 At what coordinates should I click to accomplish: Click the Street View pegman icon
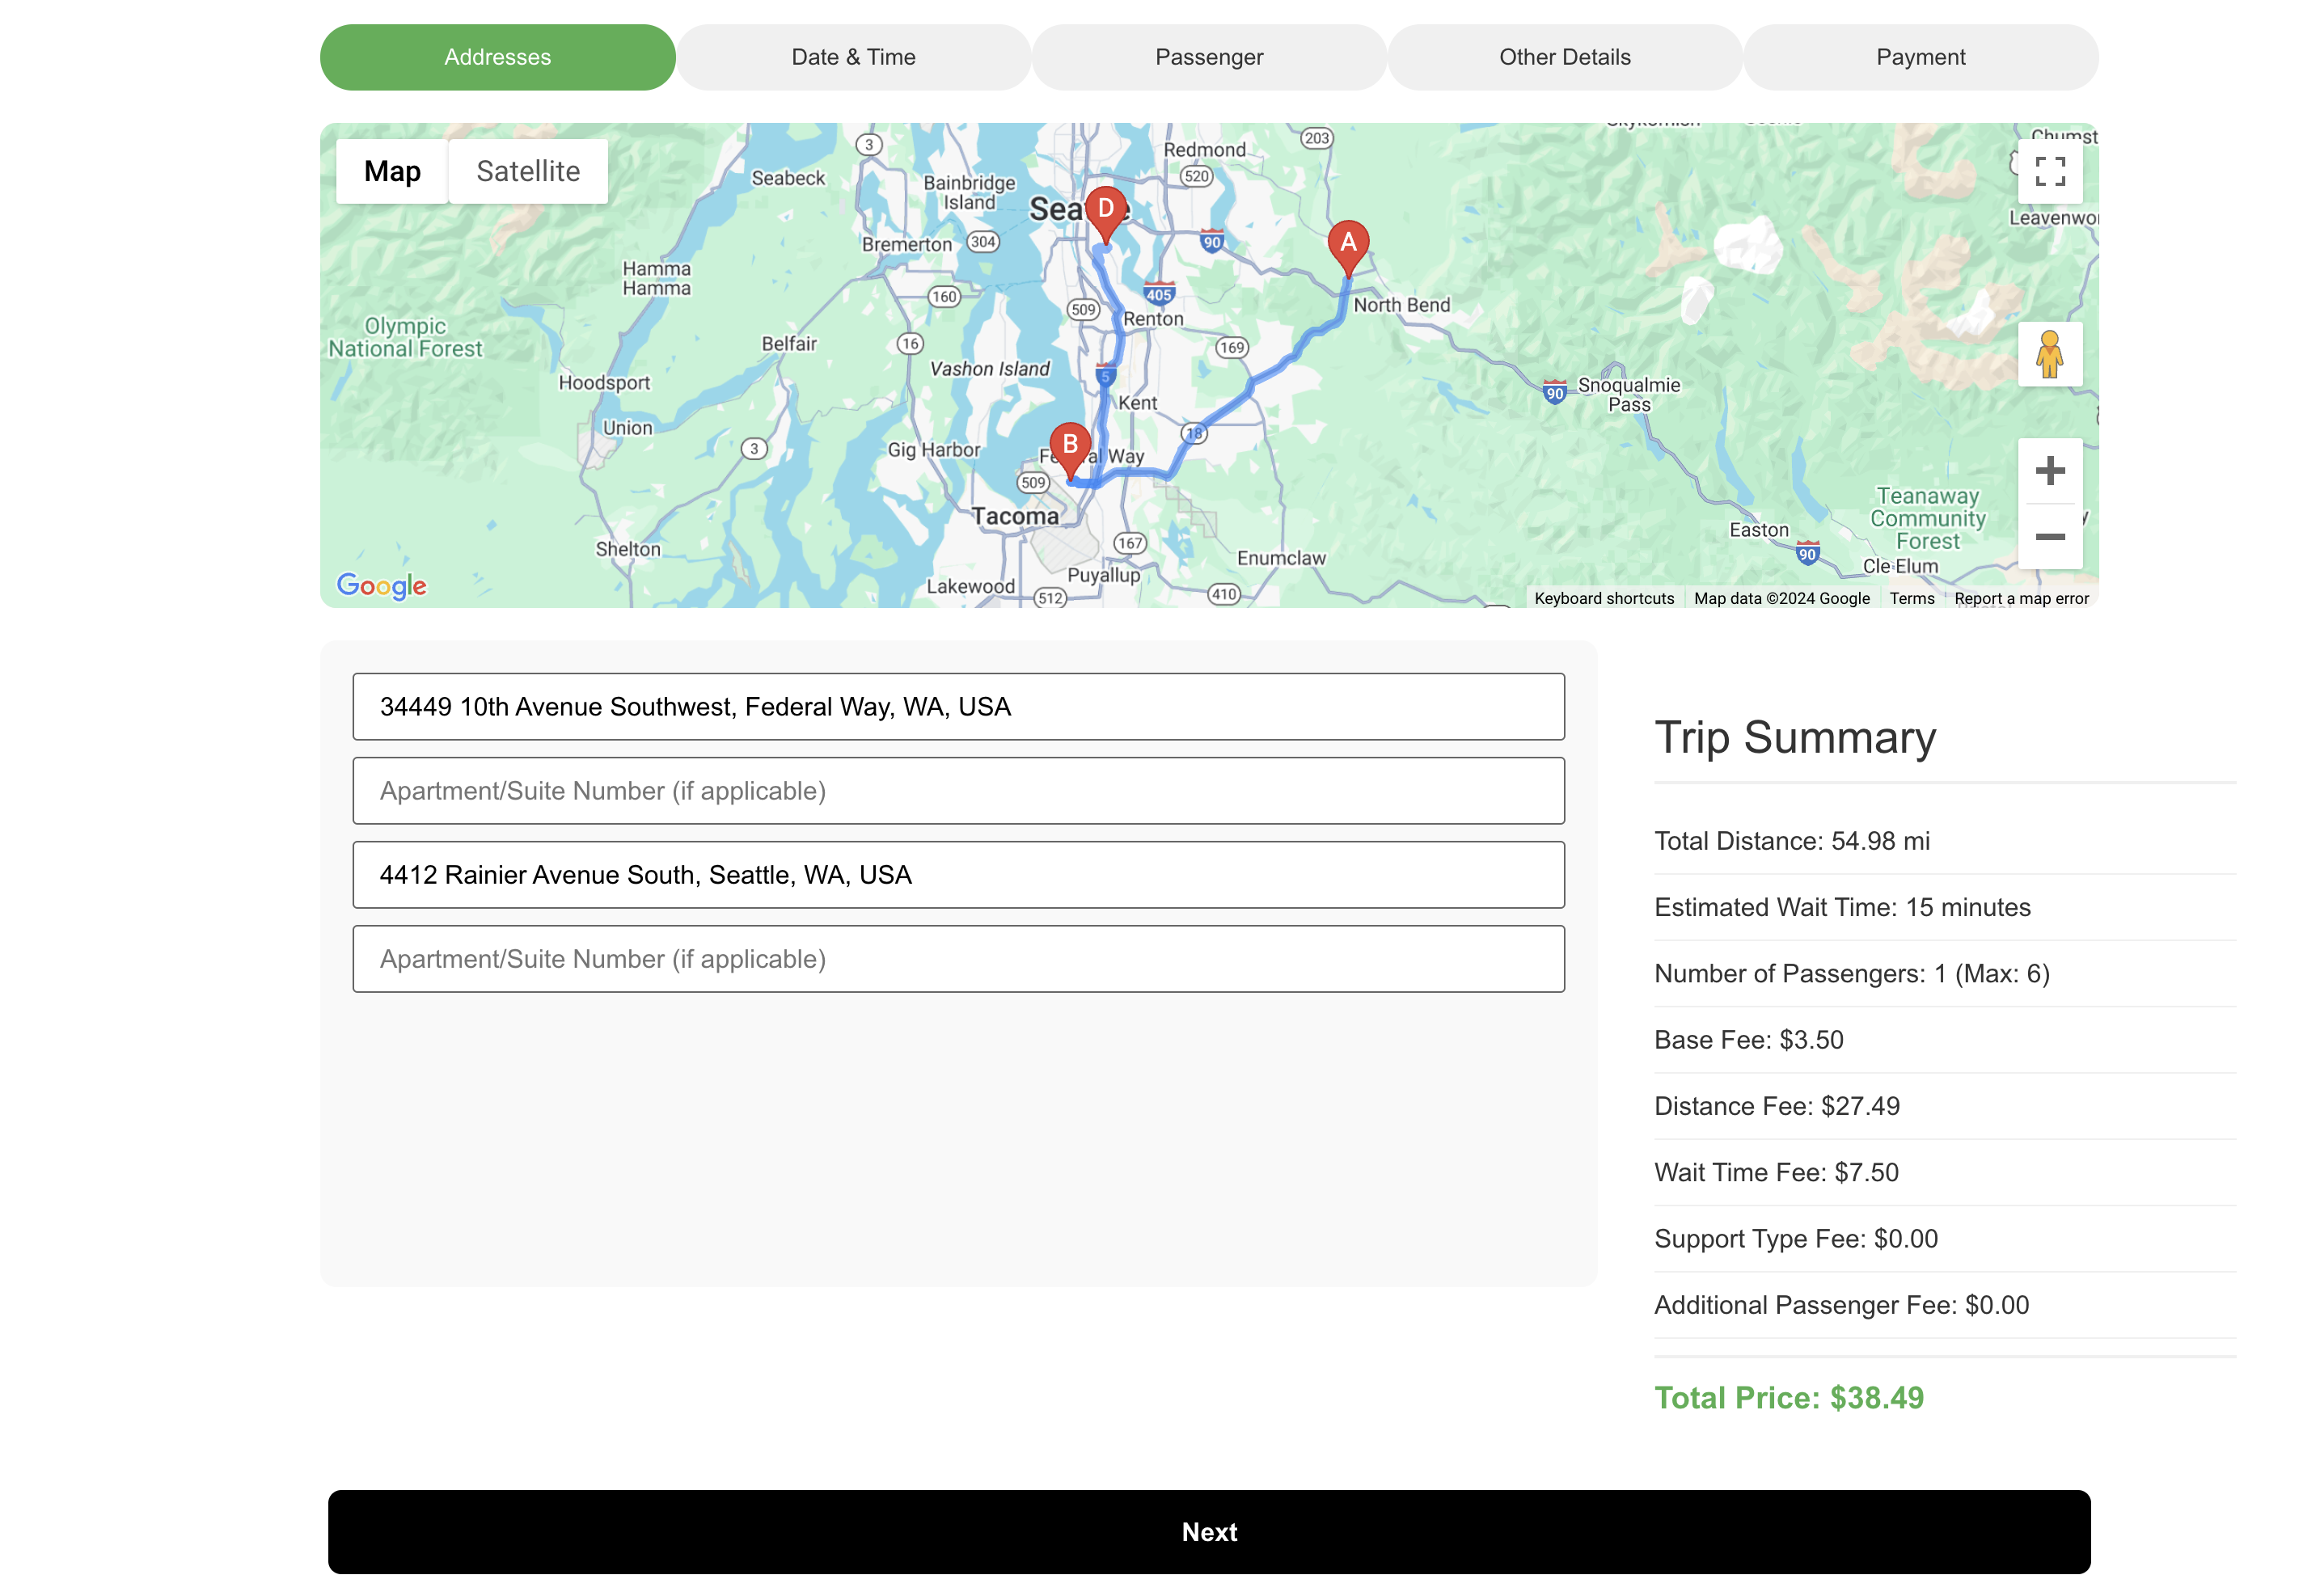pyautogui.click(x=2049, y=354)
